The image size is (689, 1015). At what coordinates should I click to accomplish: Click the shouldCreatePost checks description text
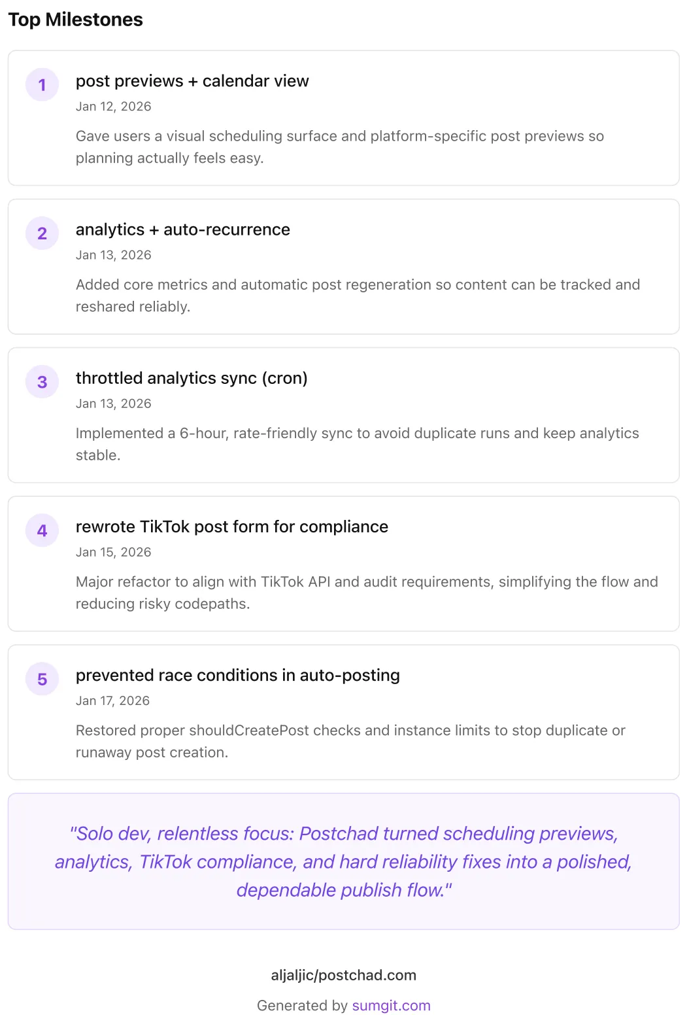350,741
